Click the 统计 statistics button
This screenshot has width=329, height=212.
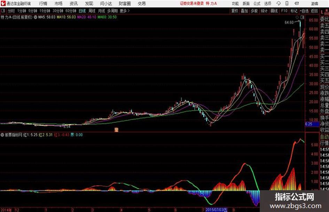pyautogui.click(x=264, y=11)
